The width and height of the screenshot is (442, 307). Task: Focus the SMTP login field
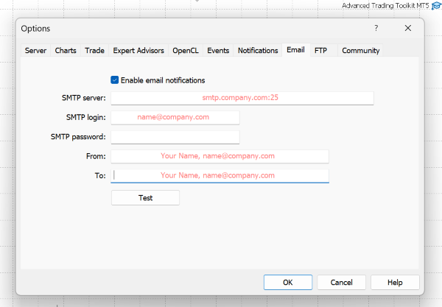point(175,117)
